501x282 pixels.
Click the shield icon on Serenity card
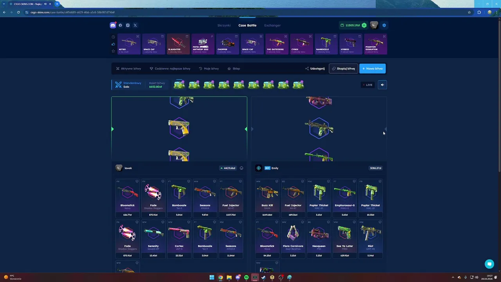(163, 222)
